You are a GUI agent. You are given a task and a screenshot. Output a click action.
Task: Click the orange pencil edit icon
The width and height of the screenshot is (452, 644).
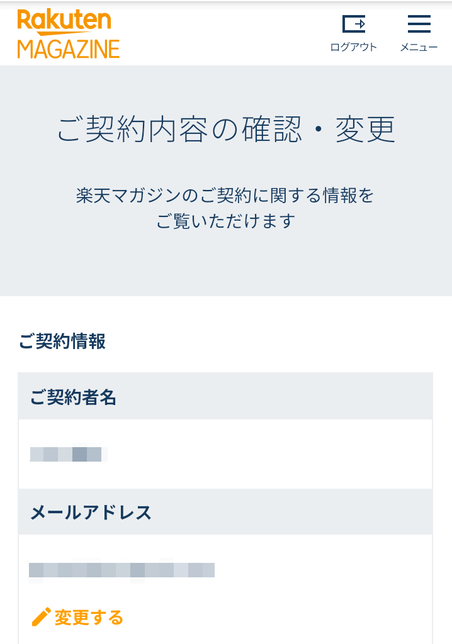(x=41, y=617)
